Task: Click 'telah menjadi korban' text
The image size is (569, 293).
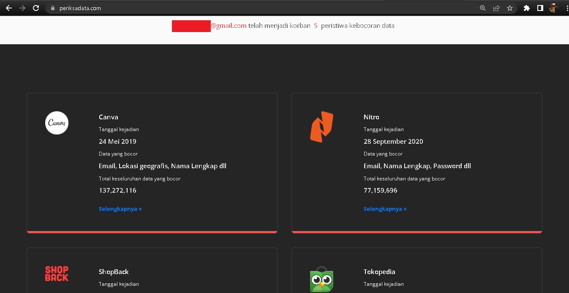Action: pos(279,26)
